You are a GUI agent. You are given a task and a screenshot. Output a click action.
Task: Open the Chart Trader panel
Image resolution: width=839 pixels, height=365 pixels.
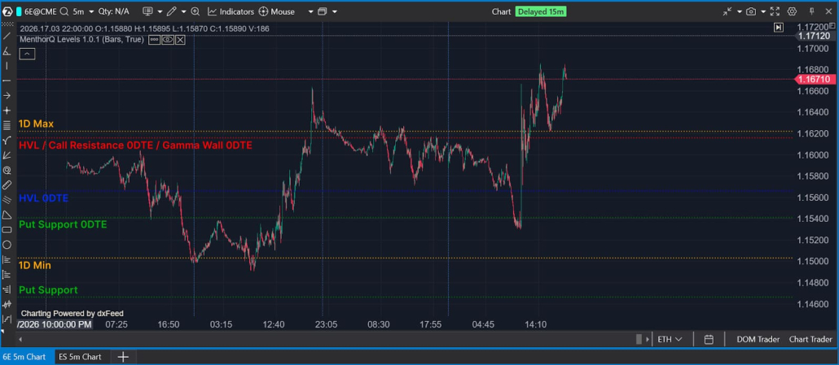coord(810,339)
